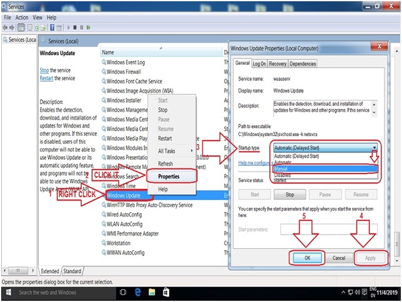Click the 'Stop the service' link
Image resolution: width=402 pixels, height=302 pixels.
point(44,70)
